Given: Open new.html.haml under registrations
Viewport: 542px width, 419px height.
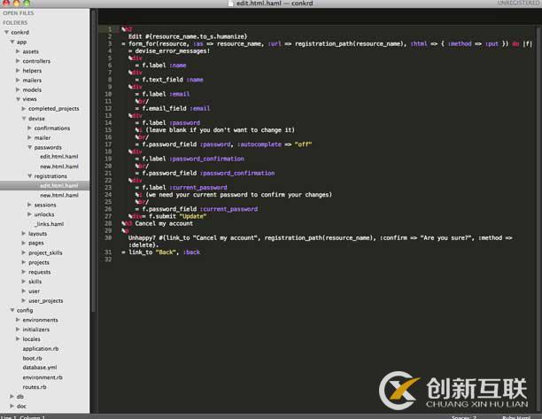Looking at the screenshot, I should tap(59, 195).
